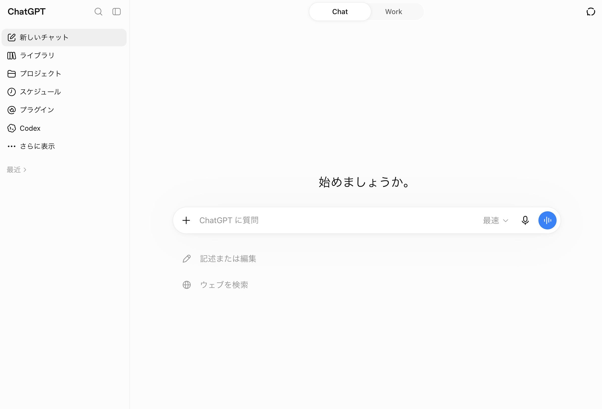Start dictation with the microphone icon

525,220
